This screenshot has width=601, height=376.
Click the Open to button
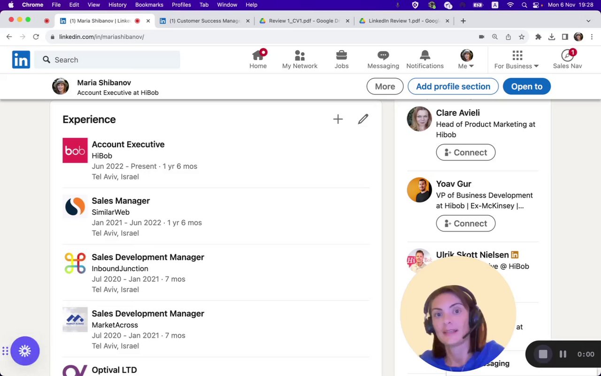[527, 86]
